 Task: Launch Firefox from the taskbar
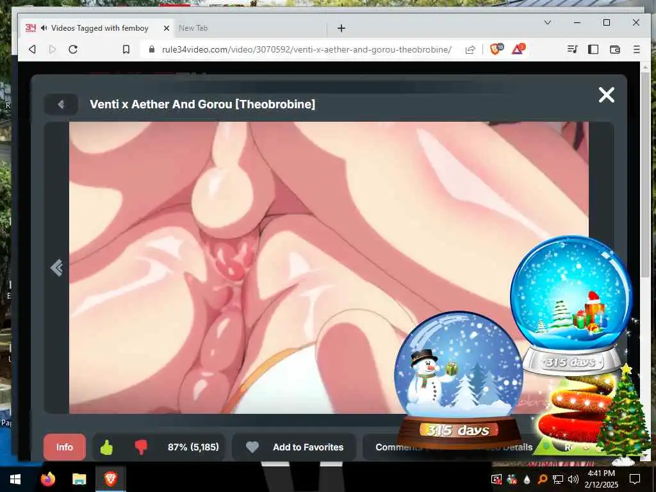[x=48, y=479]
